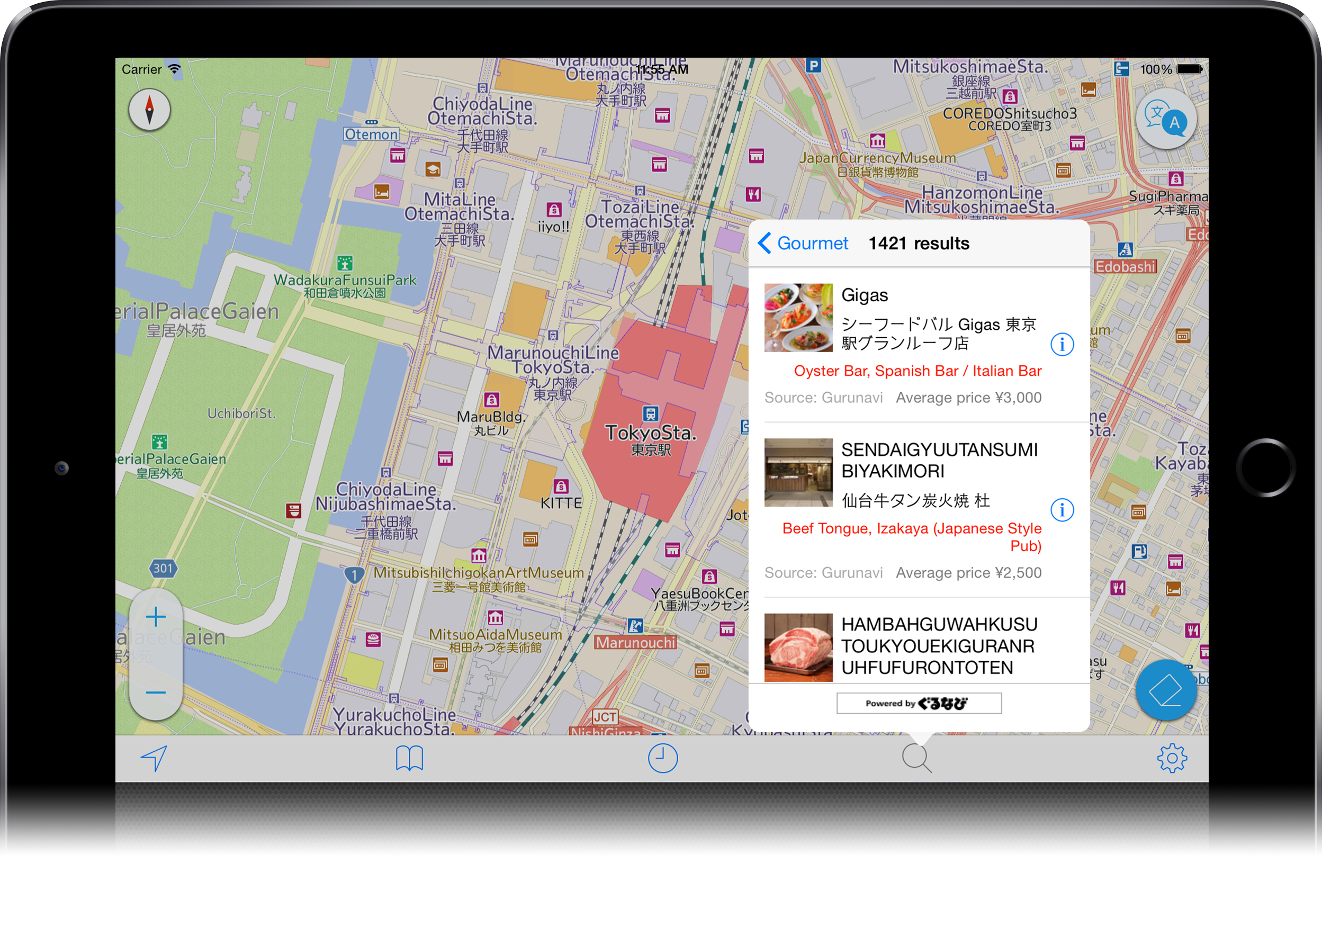This screenshot has width=1322, height=935.
Task: Open the beef tongue restaurant thumbnail
Action: pos(798,472)
